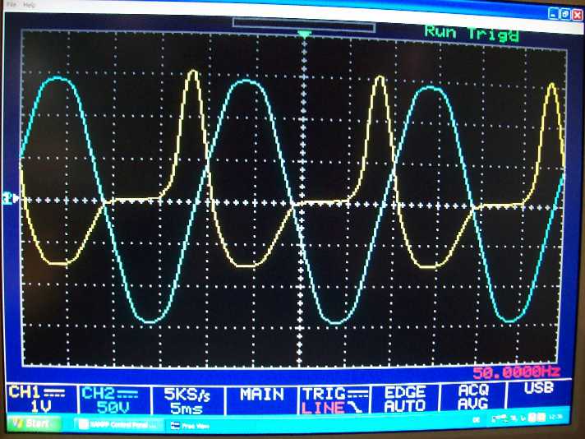Open the Windows Start menu
Image resolution: width=585 pixels, height=439 pixels.
point(31,424)
